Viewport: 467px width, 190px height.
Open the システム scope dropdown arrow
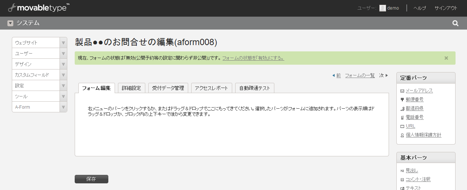pos(10,23)
